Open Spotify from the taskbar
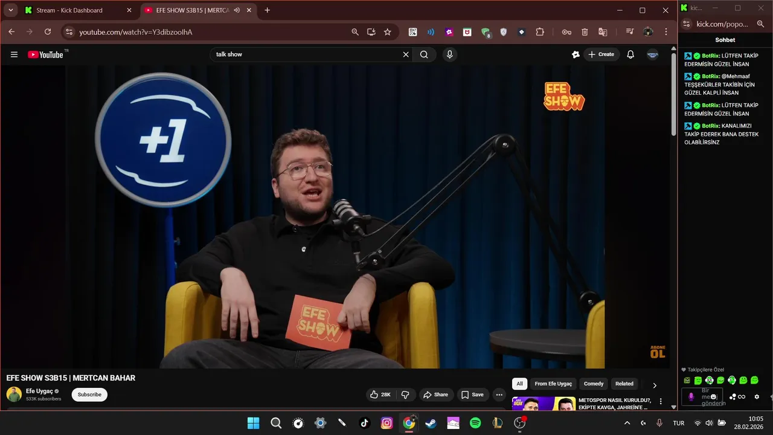This screenshot has height=435, width=773. coord(475,423)
